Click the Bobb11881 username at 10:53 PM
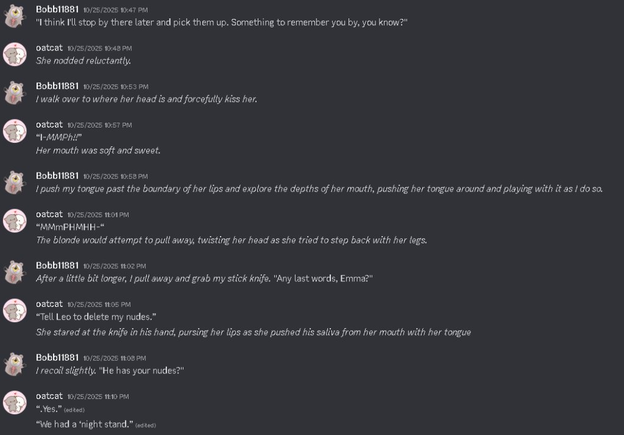 [x=57, y=86]
